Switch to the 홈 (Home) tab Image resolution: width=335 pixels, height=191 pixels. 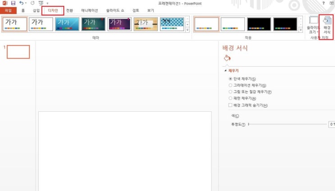pos(23,10)
